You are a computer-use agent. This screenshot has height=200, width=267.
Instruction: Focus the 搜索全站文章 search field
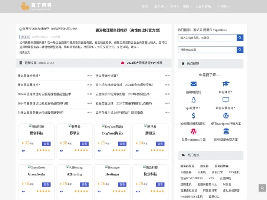(207, 50)
